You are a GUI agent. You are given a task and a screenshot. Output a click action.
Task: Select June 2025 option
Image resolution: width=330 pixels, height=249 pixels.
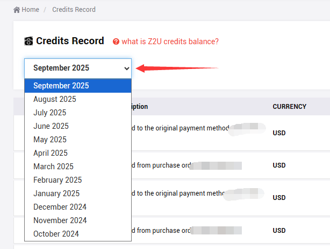coord(51,126)
